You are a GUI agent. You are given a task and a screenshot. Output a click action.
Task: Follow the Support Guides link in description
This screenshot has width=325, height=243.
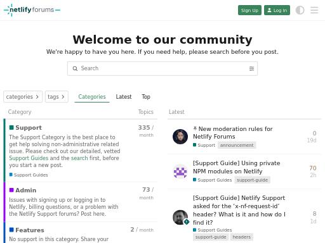pos(29,158)
